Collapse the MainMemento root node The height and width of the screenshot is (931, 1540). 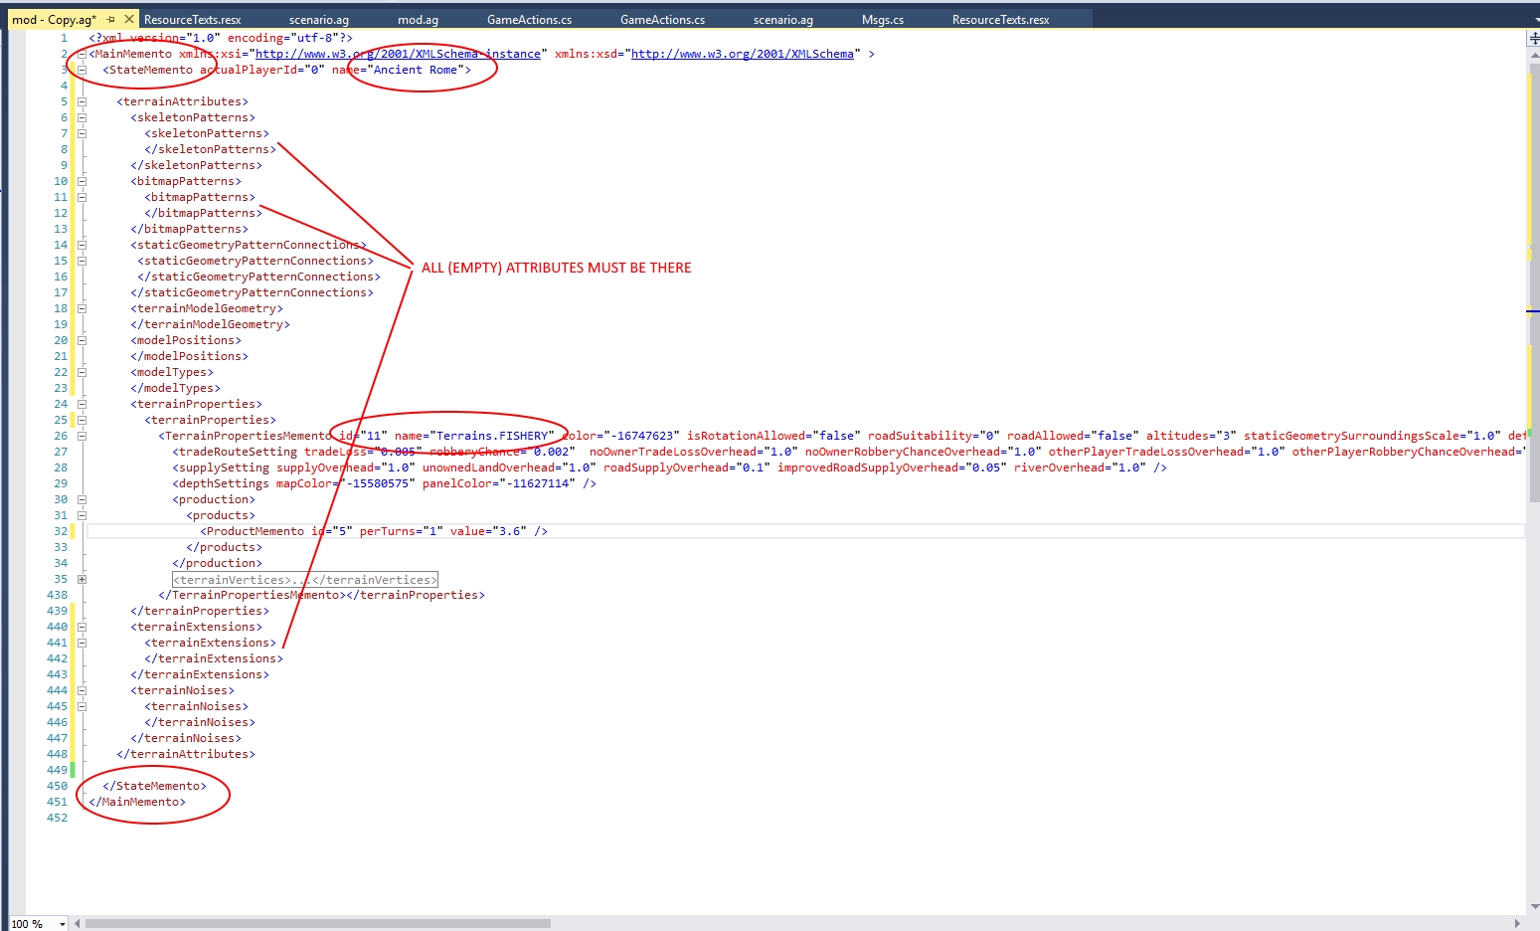coord(82,54)
